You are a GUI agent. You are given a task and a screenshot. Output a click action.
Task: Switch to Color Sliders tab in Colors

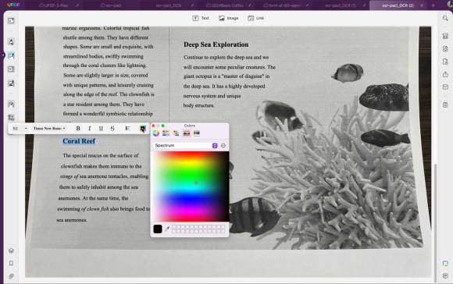[166, 133]
